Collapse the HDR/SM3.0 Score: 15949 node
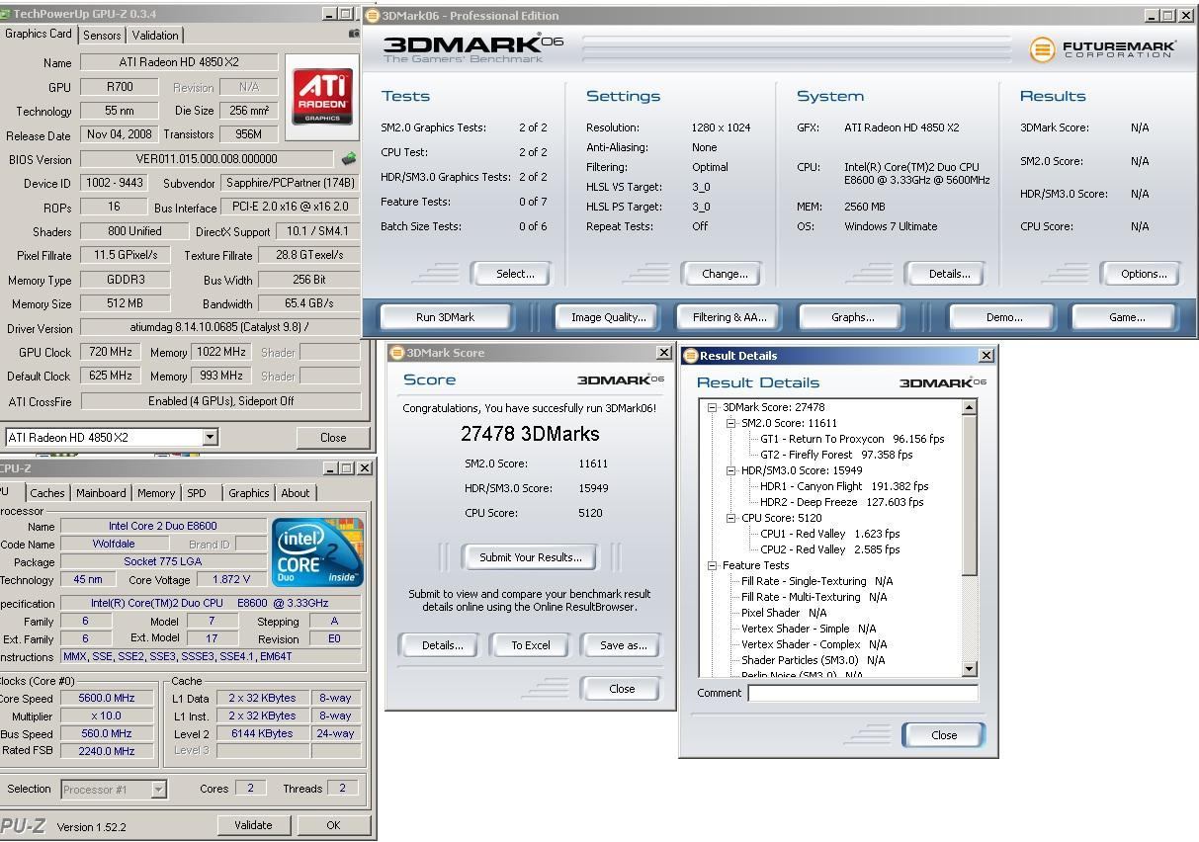1199x842 pixels. click(730, 470)
